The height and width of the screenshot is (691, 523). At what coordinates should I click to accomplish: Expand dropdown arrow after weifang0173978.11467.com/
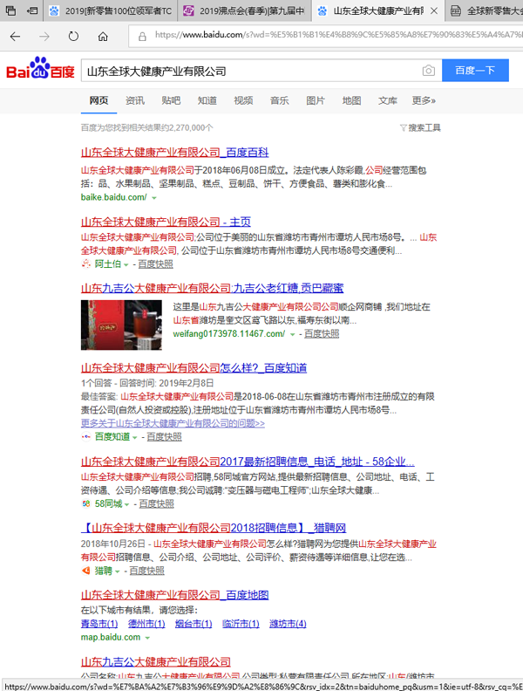(292, 334)
